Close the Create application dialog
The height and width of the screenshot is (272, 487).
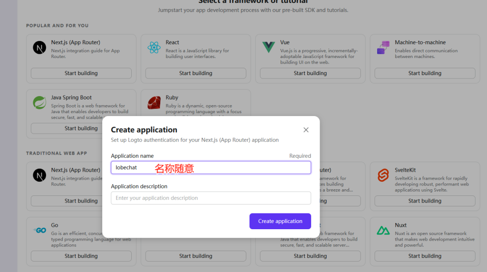pos(306,130)
